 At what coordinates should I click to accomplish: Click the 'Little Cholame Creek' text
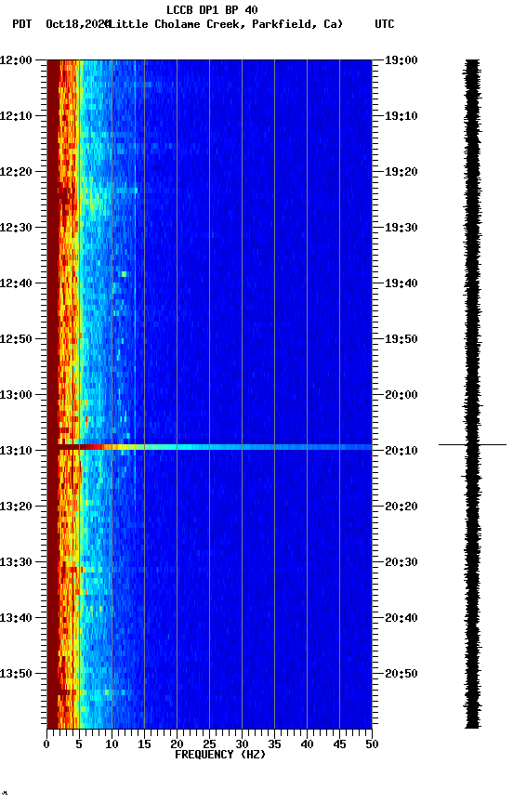pyautogui.click(x=178, y=24)
